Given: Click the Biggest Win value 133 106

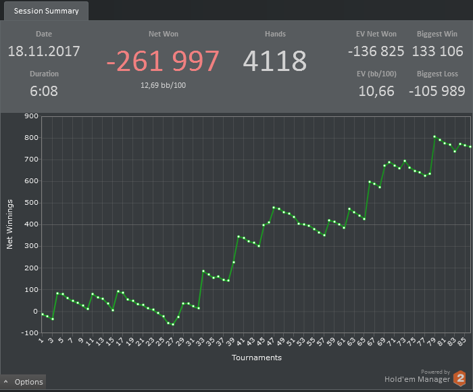Looking at the screenshot, I should pos(437,51).
